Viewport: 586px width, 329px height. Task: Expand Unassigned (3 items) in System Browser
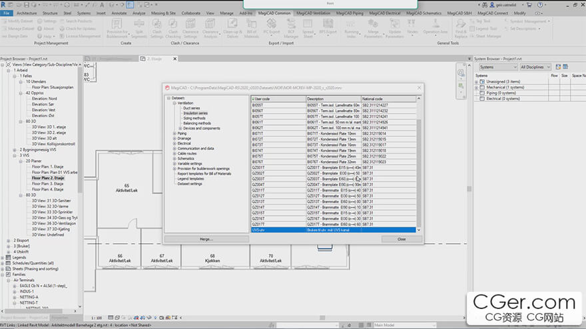click(477, 82)
